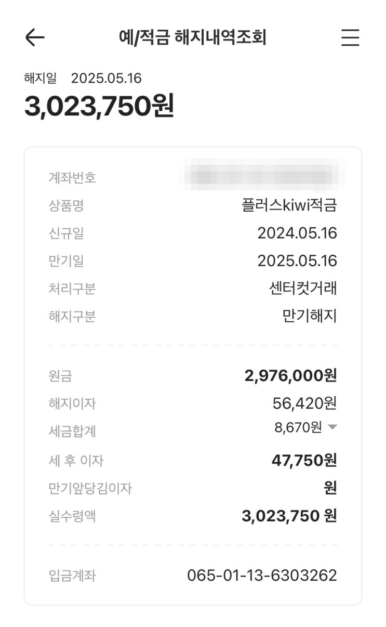Tap the large 3,023,750원 headline amount
This screenshot has height=627, width=386.
[99, 106]
